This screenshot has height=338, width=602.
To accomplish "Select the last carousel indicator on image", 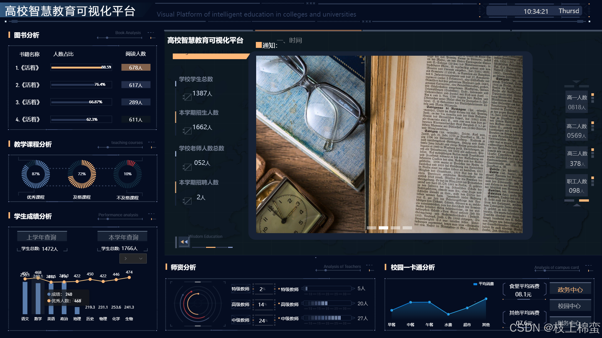I will [407, 228].
